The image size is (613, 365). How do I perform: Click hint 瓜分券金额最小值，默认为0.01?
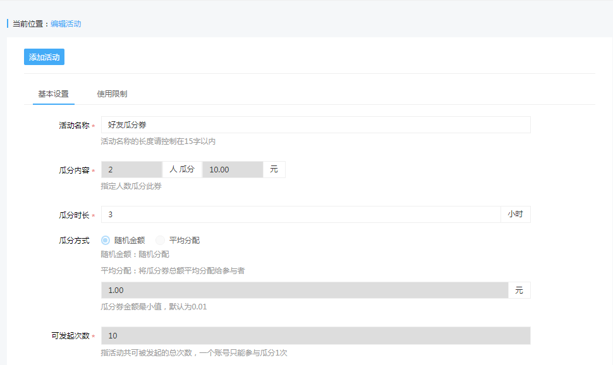[154, 307]
